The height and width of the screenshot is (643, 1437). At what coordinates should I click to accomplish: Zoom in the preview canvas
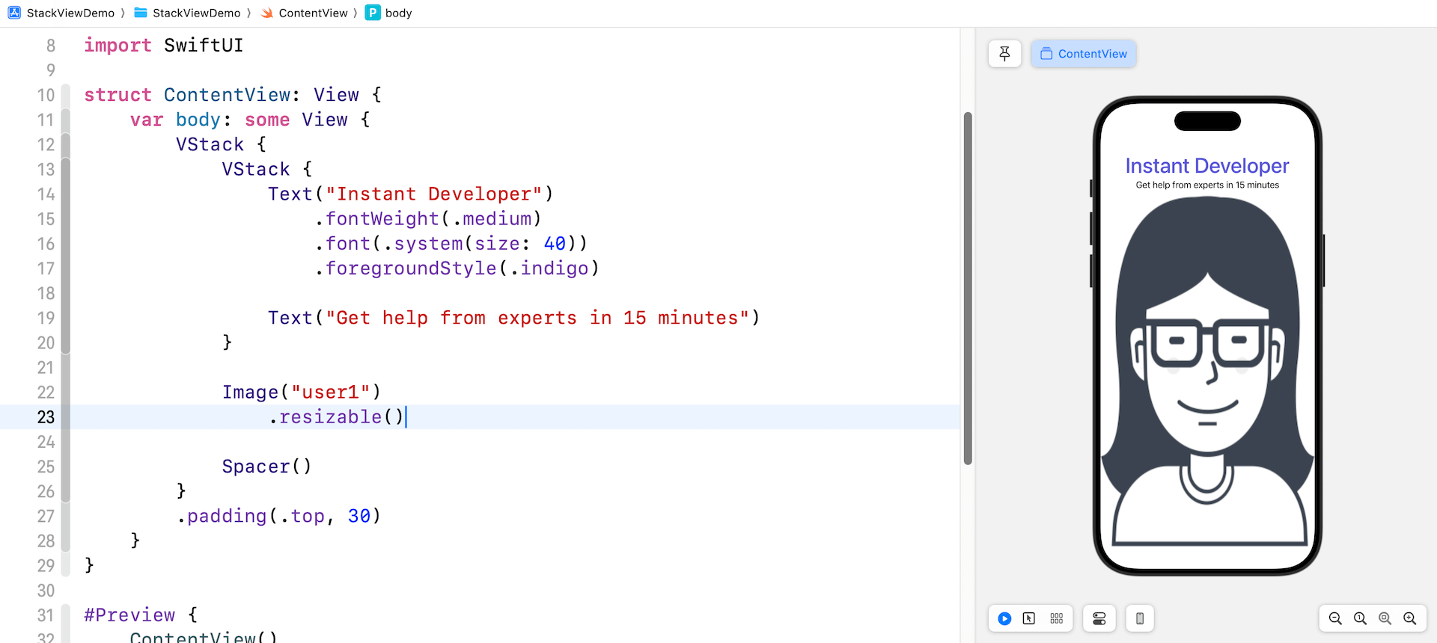tap(1410, 618)
